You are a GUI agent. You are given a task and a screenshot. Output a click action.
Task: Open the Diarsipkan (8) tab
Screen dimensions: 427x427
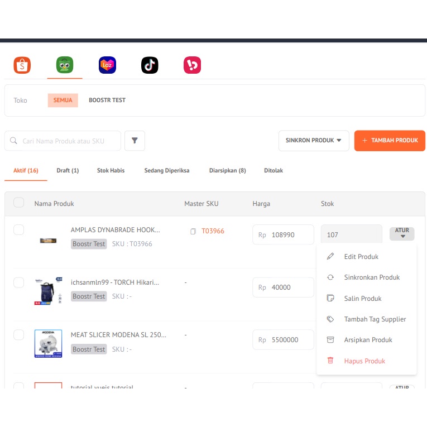click(227, 170)
